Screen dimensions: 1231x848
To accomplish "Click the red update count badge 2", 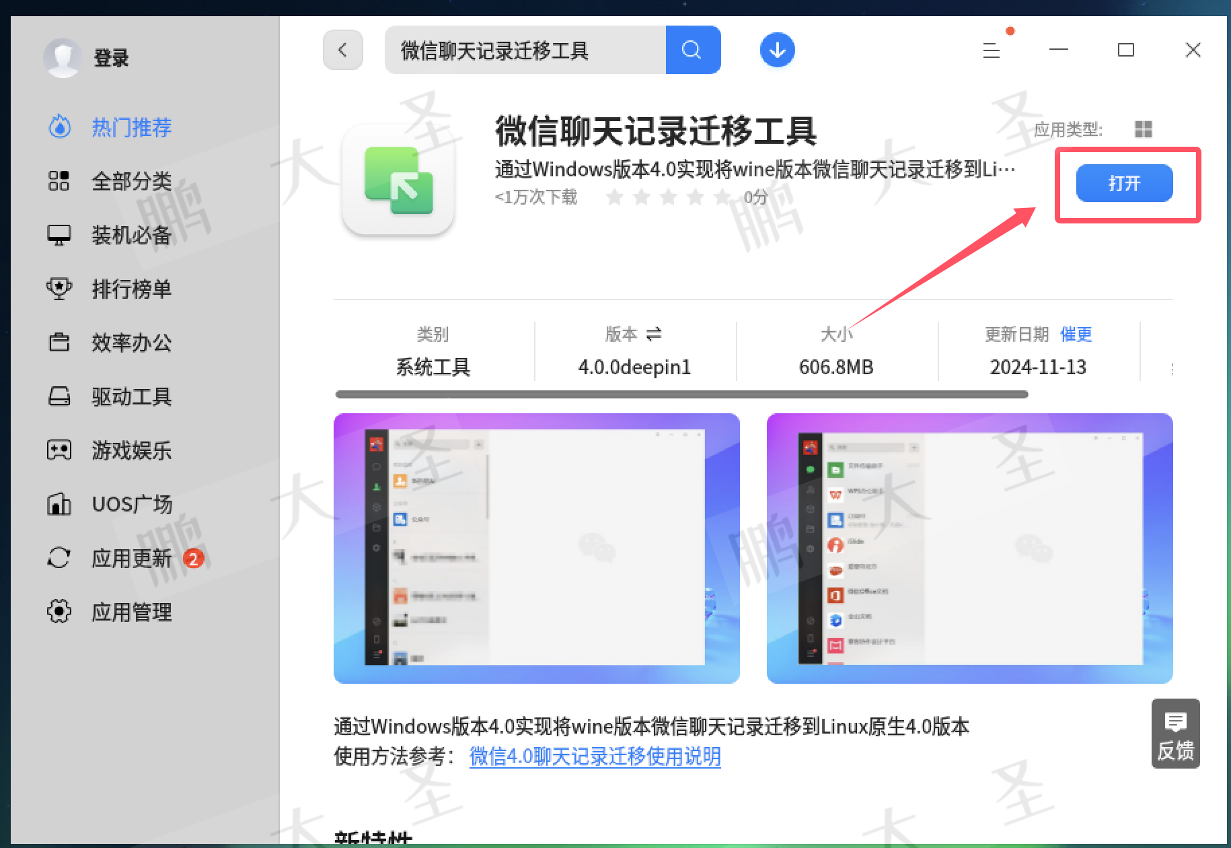I will (x=193, y=558).
